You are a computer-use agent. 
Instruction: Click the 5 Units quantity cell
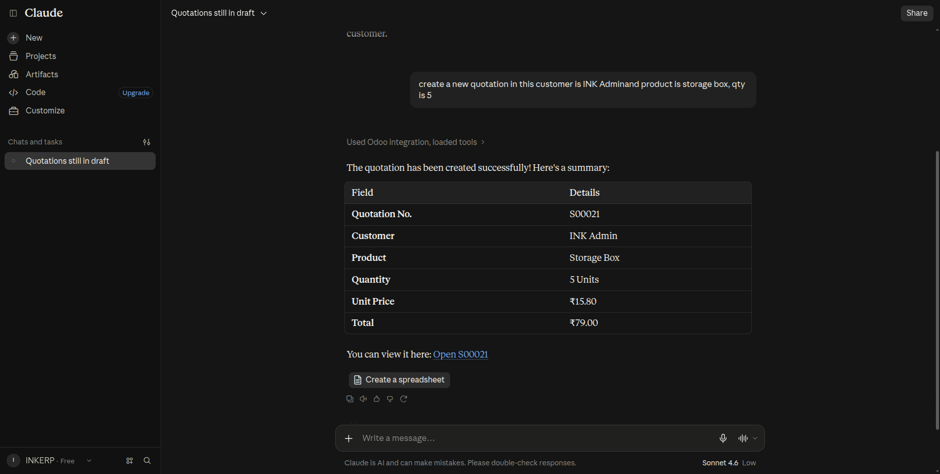[x=584, y=280]
